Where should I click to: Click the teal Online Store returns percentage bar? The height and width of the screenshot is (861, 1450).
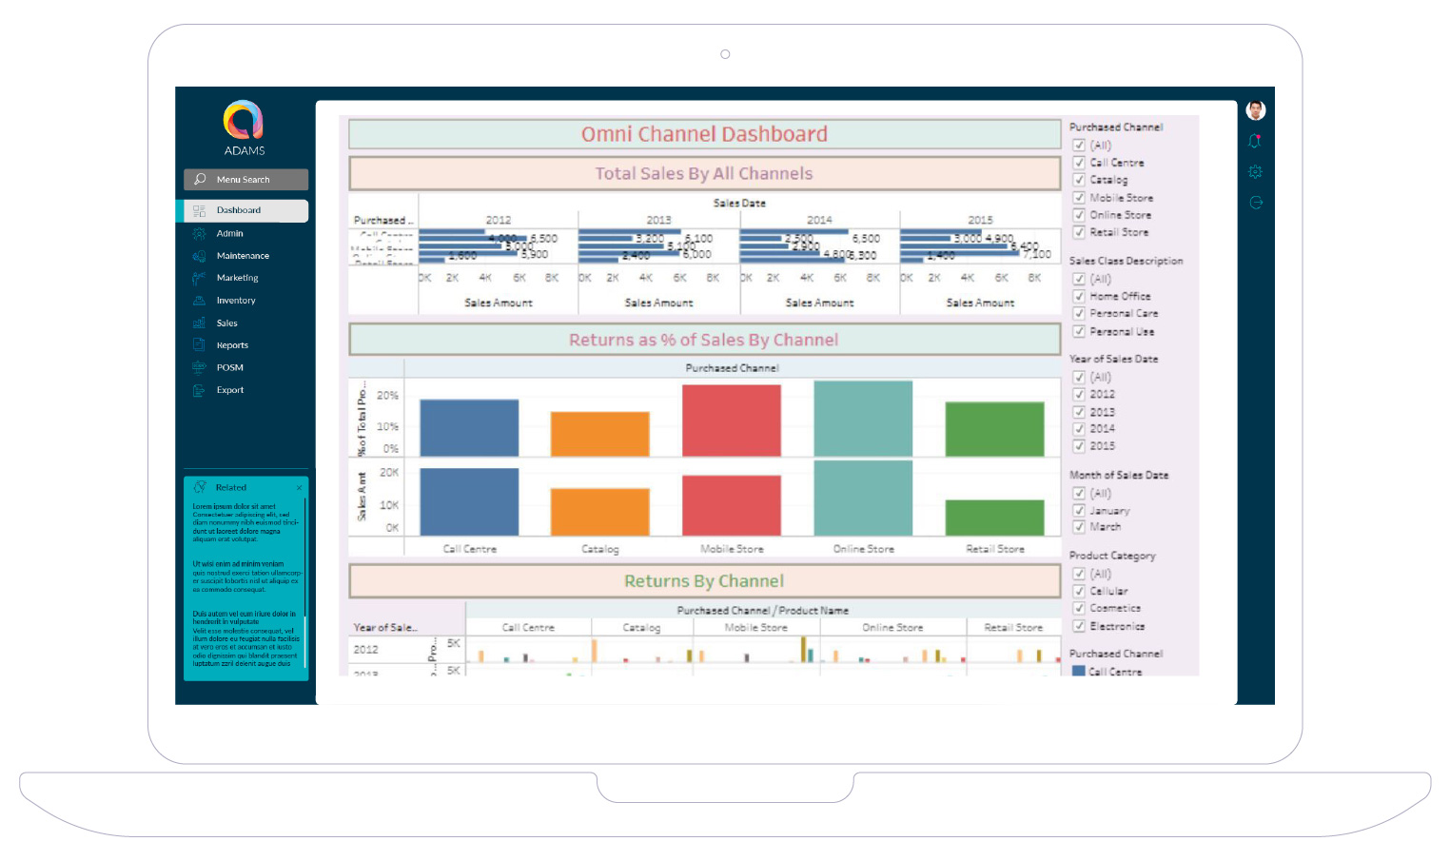863,419
